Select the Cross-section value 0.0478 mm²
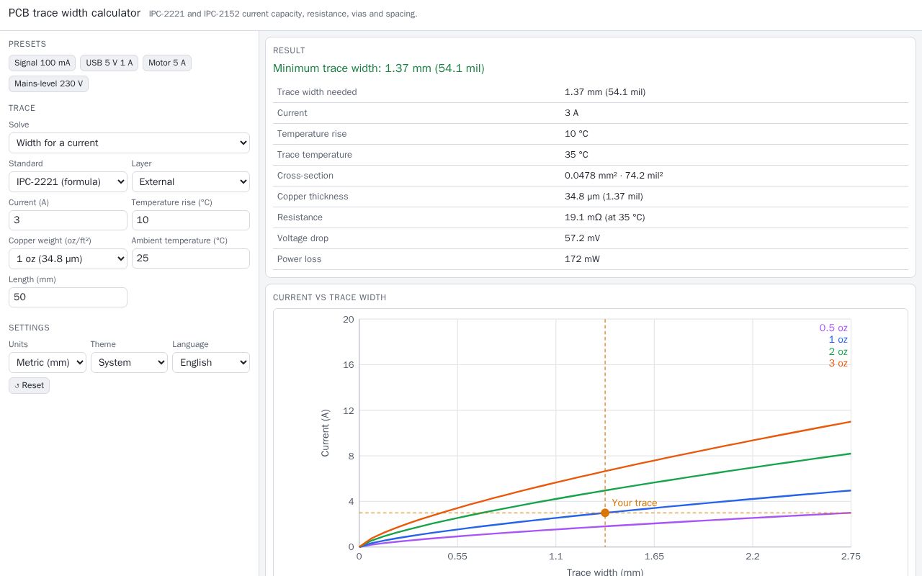The height and width of the screenshot is (576, 922). point(614,176)
